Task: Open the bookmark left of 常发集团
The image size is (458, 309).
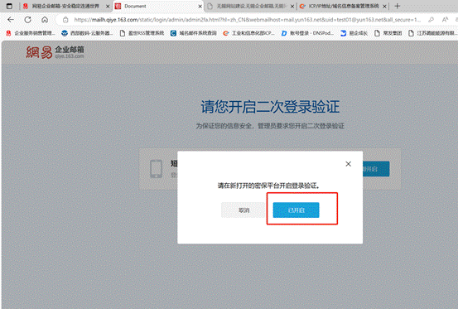Action: (354, 33)
